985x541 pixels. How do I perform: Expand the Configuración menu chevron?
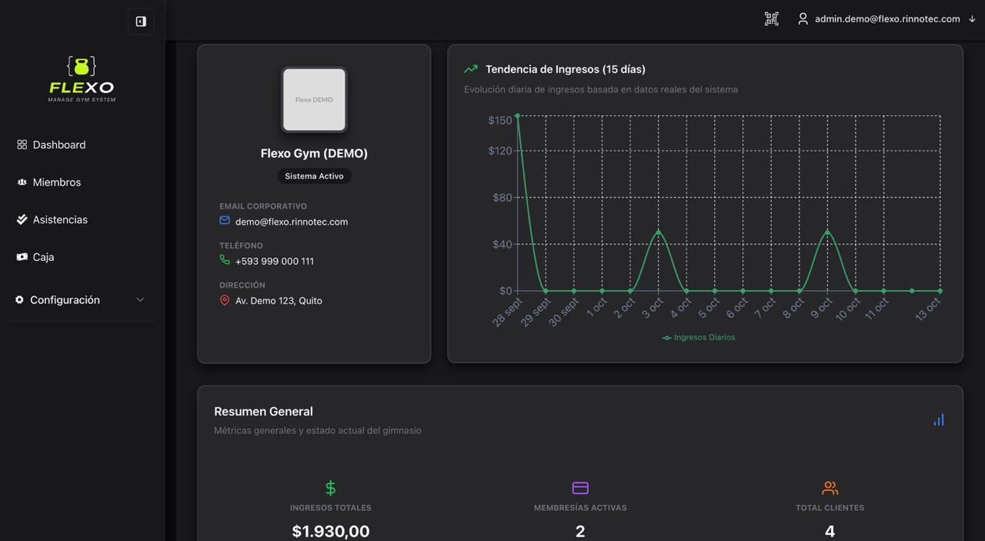140,300
